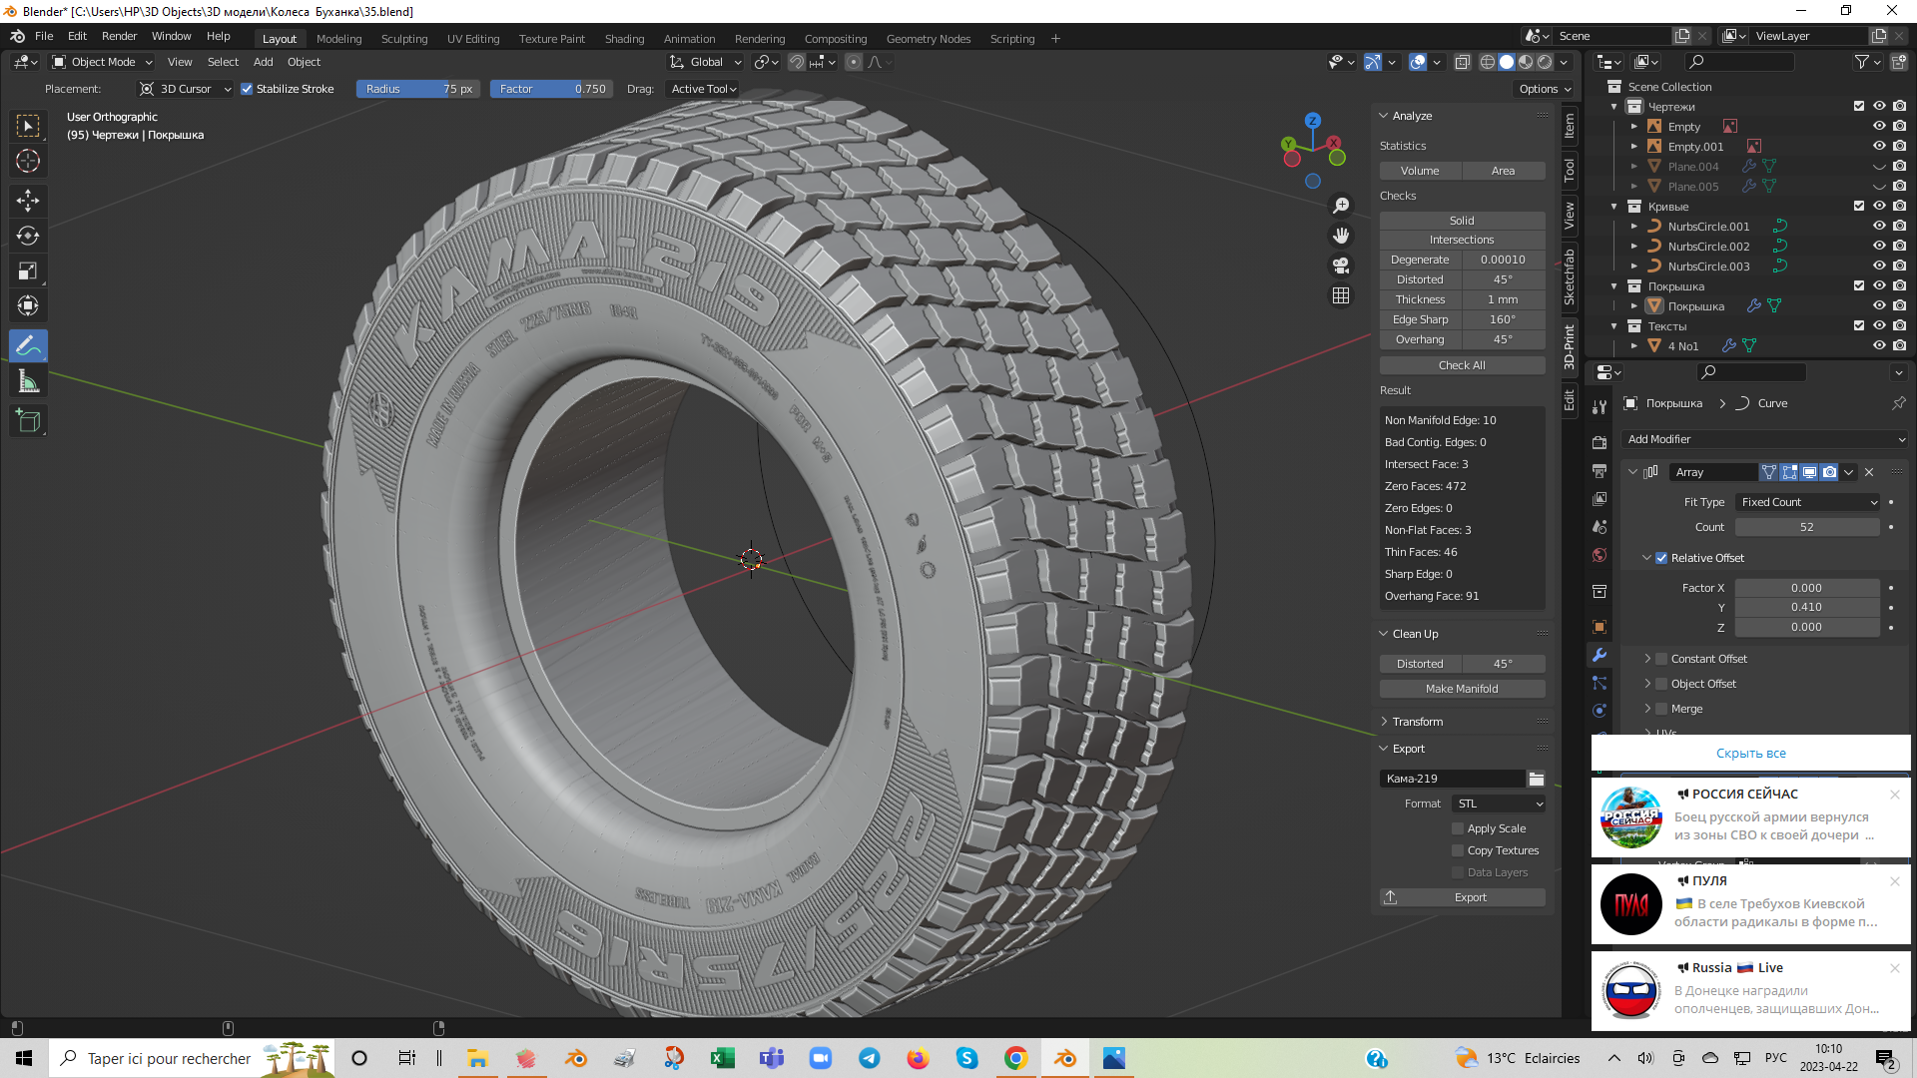Expand the Transform panel
Screen dimensions: 1917x1078
(1417, 722)
